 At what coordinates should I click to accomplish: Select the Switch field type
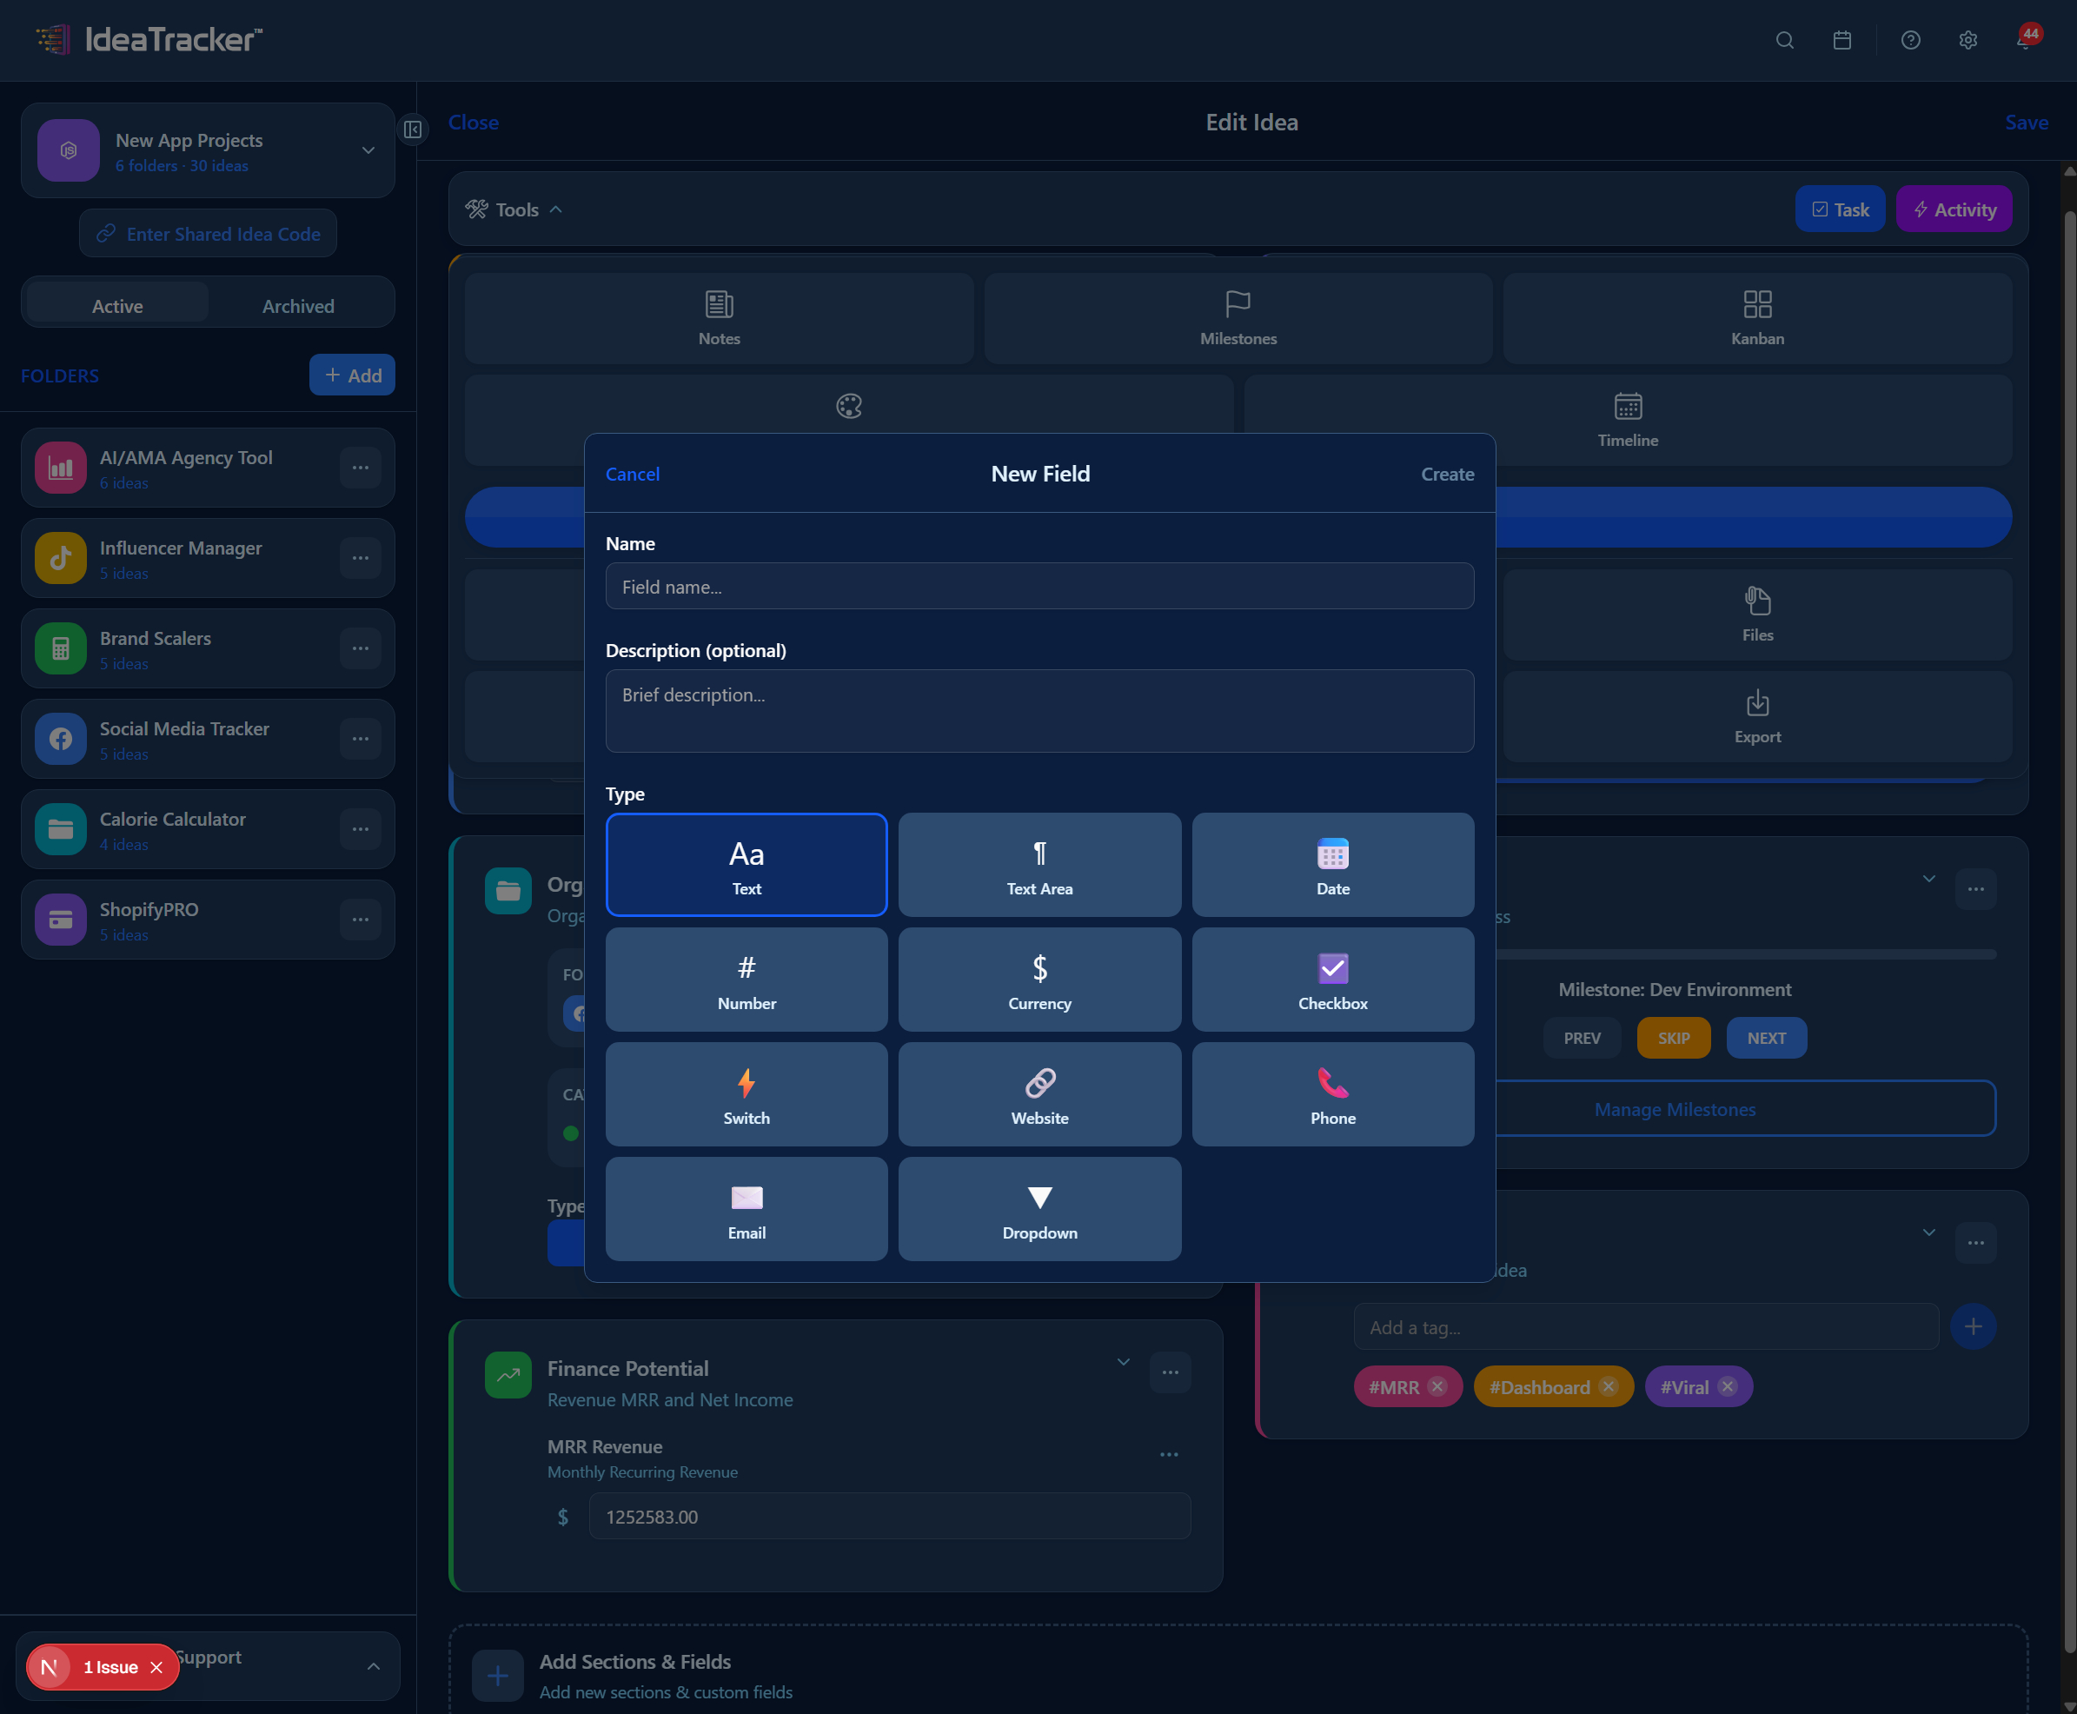[746, 1094]
